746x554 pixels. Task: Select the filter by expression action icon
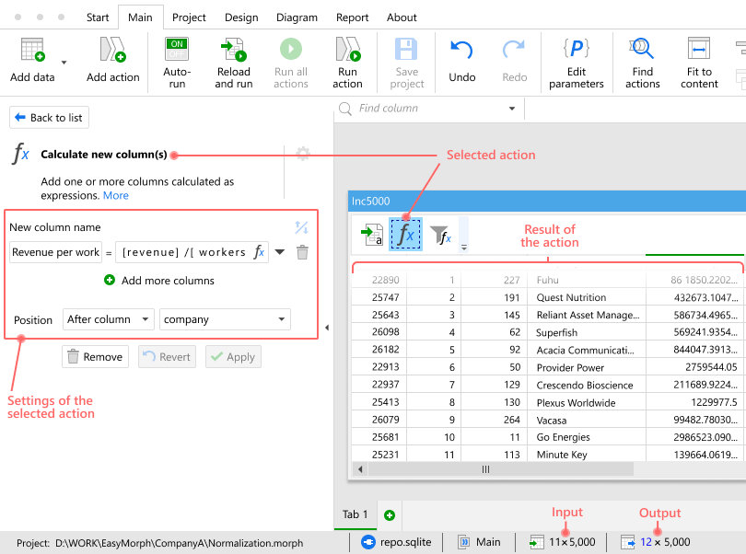coord(440,234)
